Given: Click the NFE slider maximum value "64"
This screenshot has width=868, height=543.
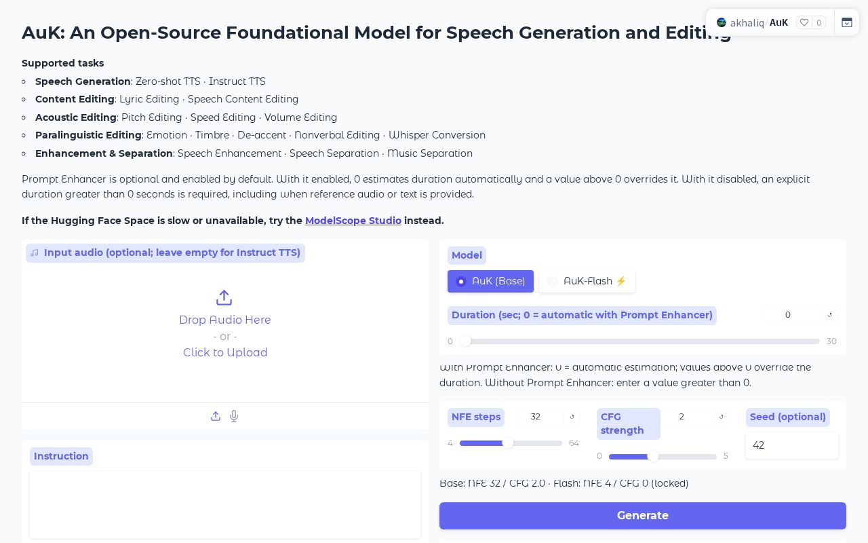Looking at the screenshot, I should click(x=574, y=443).
